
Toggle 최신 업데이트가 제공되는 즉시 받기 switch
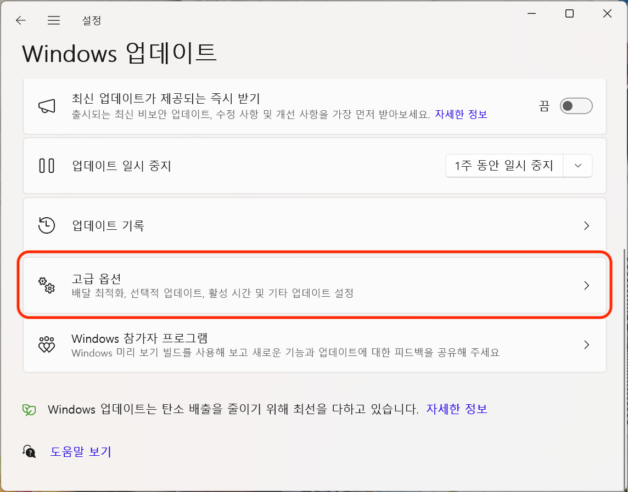tap(576, 106)
